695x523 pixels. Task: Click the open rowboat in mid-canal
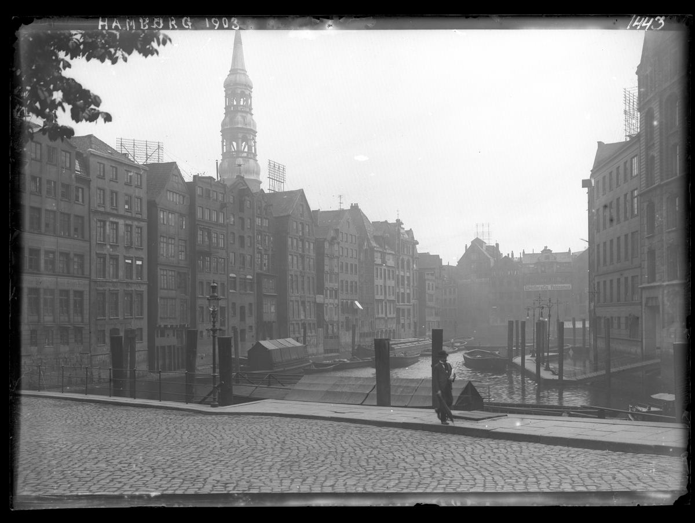(x=485, y=359)
